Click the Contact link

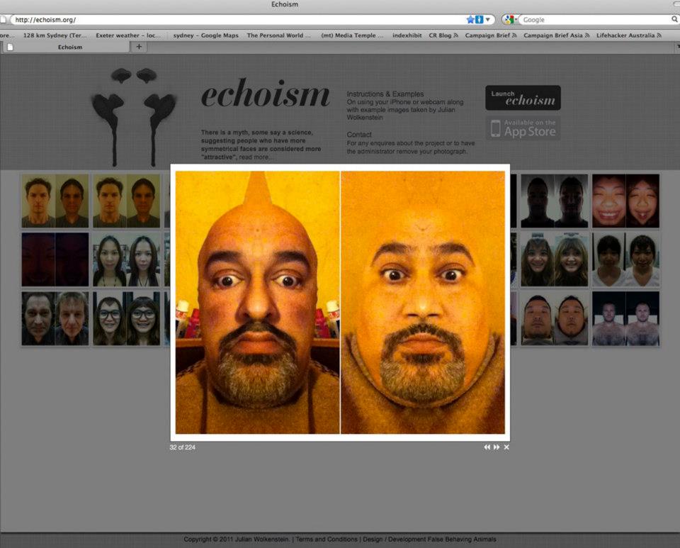tap(359, 135)
